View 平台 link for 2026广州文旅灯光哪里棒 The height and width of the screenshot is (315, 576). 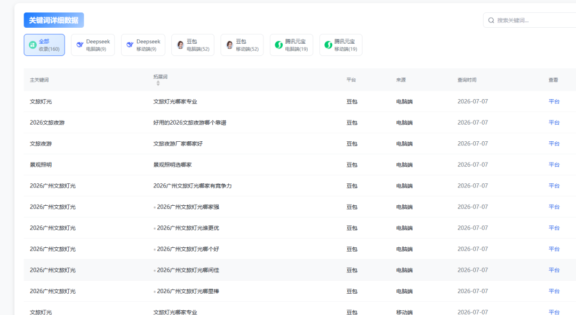click(554, 291)
